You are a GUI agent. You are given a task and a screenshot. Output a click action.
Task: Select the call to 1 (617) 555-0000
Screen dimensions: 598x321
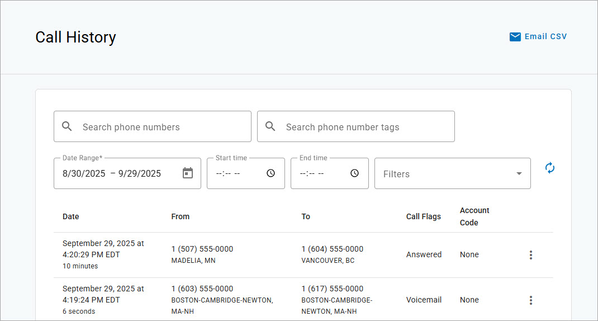333,289
